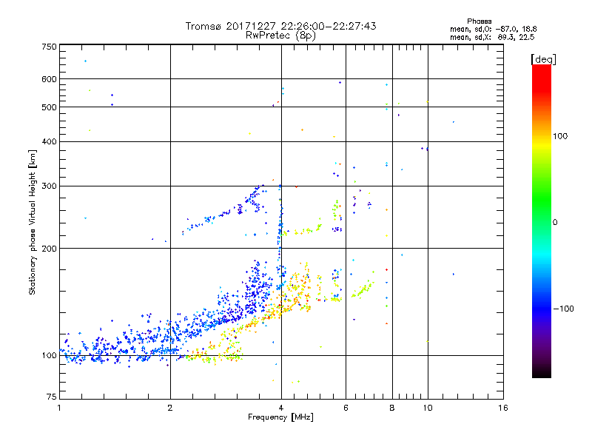
Task: Click the y-axis label 'Stationary phase Virtual Height [km]'
Action: coord(33,223)
